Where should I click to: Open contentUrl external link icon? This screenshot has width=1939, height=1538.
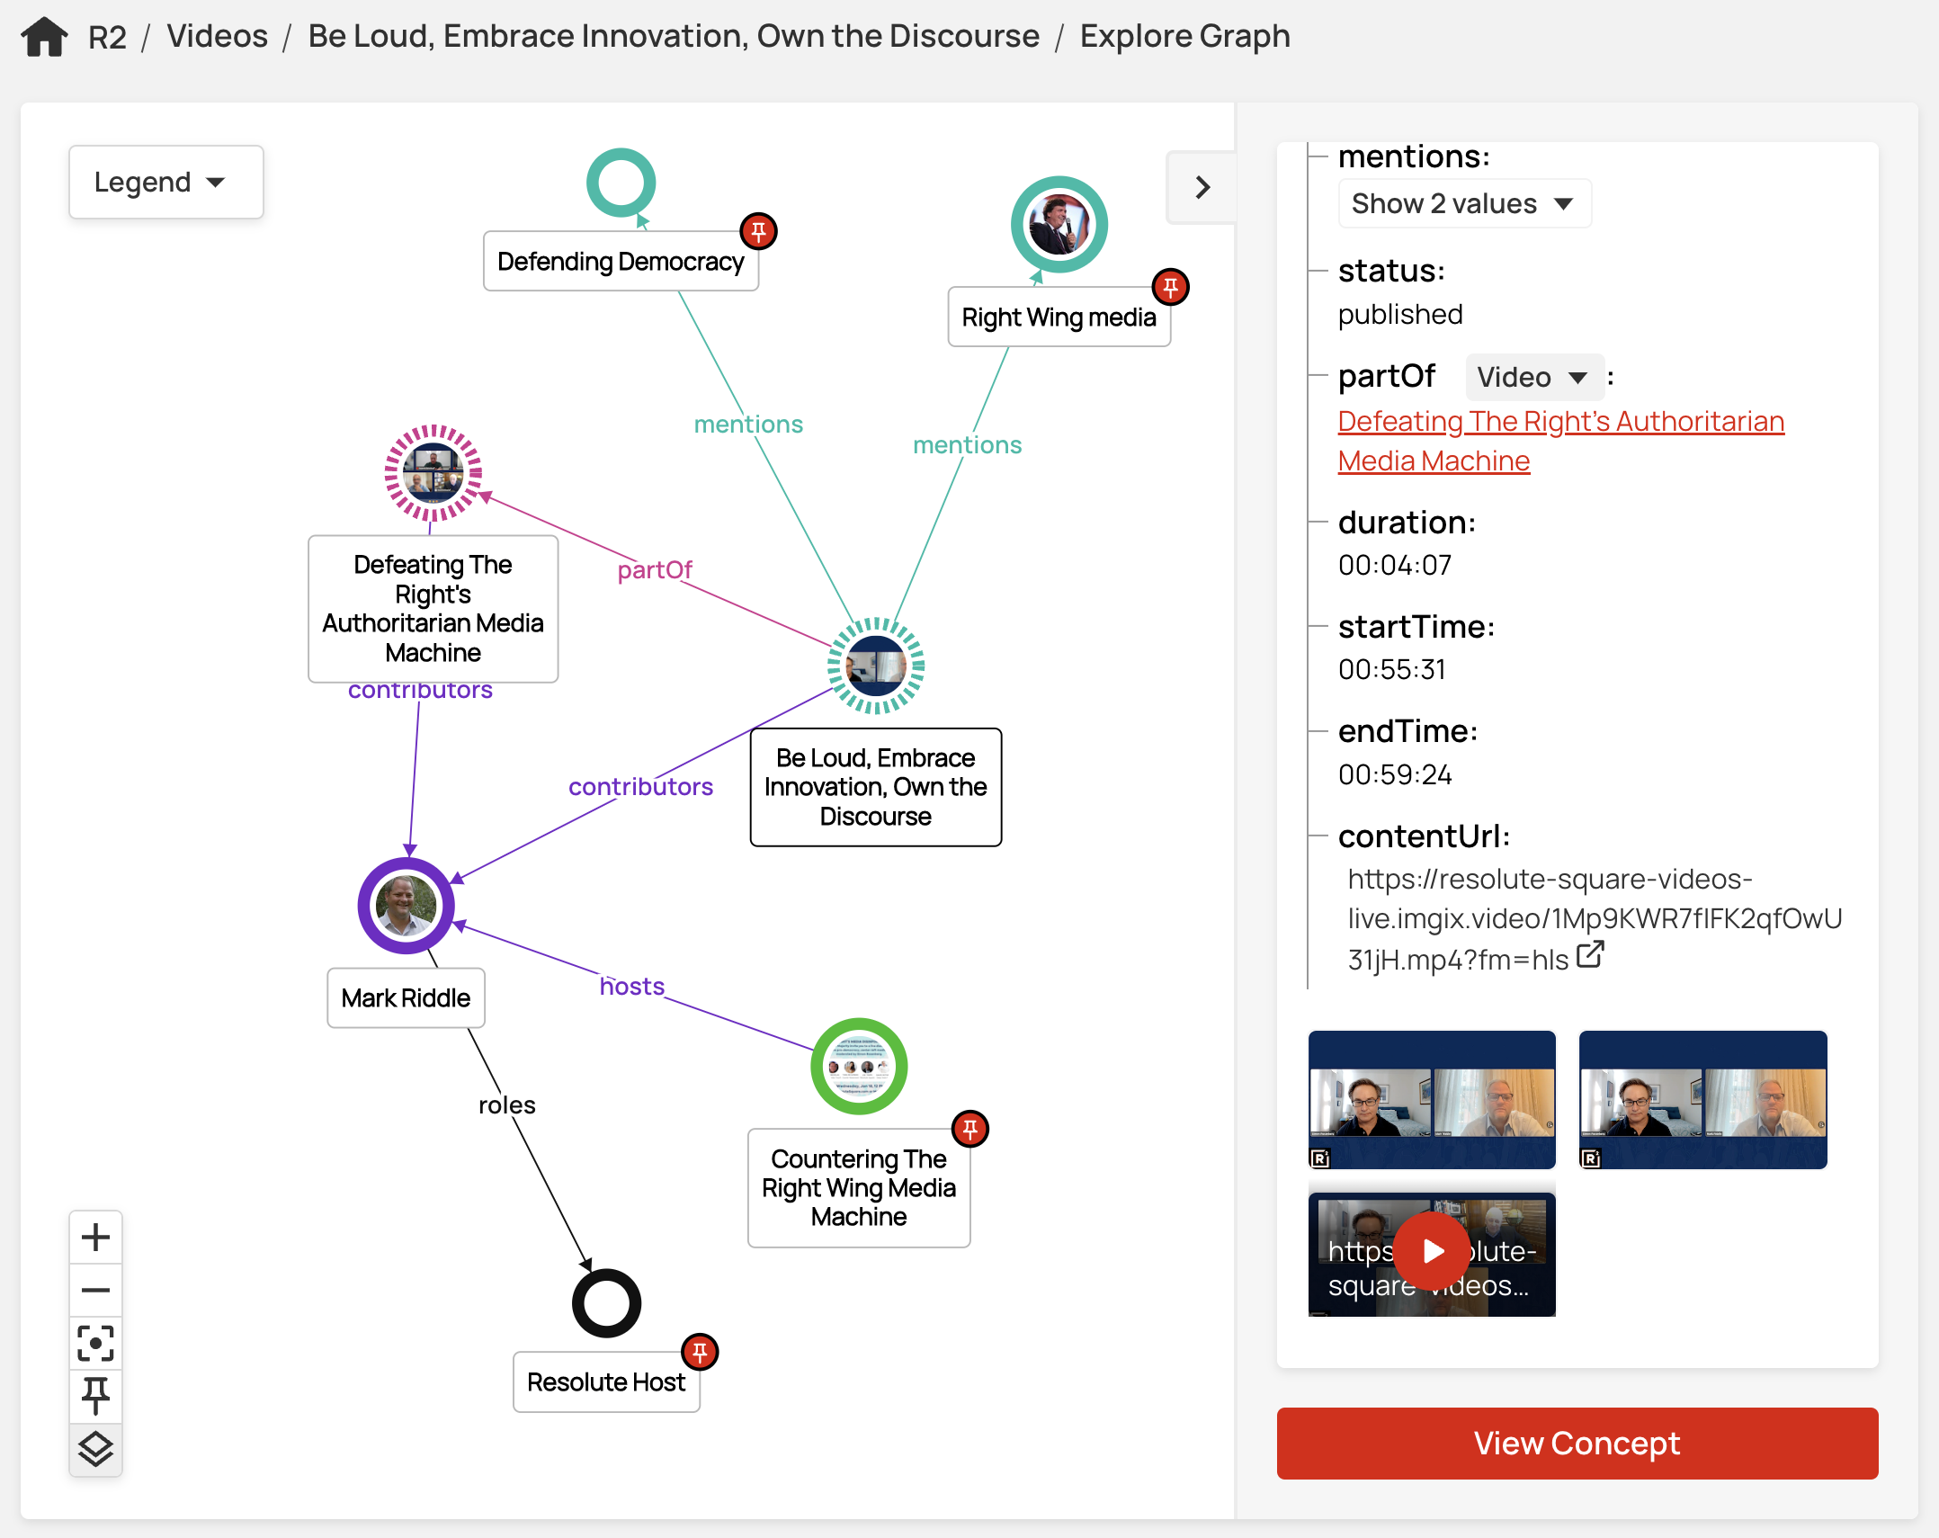coord(1590,954)
